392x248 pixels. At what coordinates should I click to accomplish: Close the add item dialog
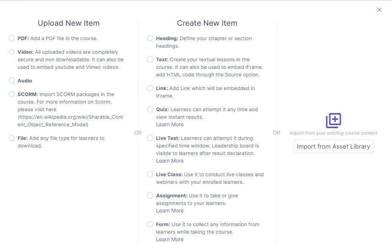coord(379,10)
